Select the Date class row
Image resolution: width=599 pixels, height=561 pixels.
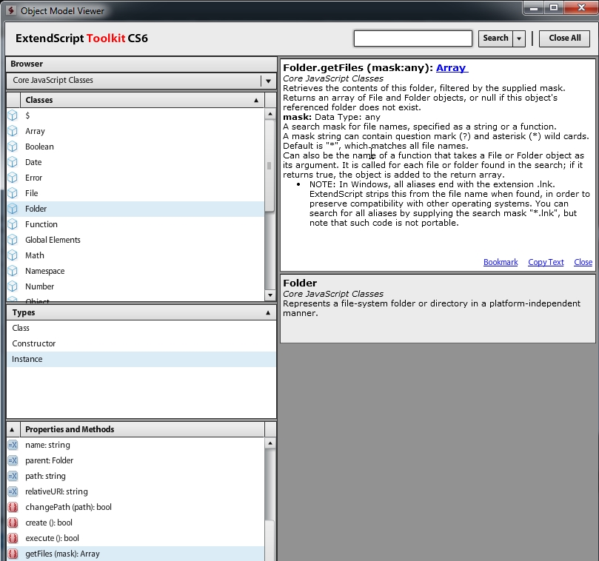(x=135, y=162)
